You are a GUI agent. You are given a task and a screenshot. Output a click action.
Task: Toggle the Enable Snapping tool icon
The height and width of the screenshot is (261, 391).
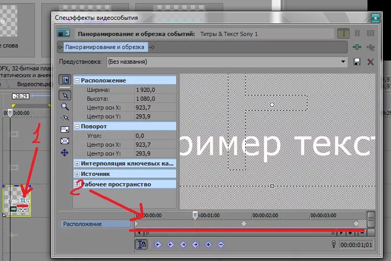[x=65, y=118]
